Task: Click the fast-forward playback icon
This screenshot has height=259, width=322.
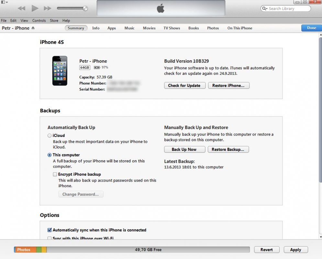Action: (x=48, y=8)
